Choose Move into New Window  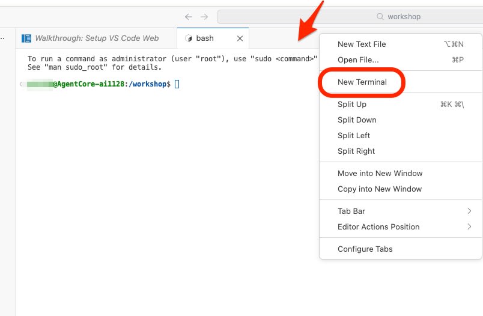coord(380,174)
